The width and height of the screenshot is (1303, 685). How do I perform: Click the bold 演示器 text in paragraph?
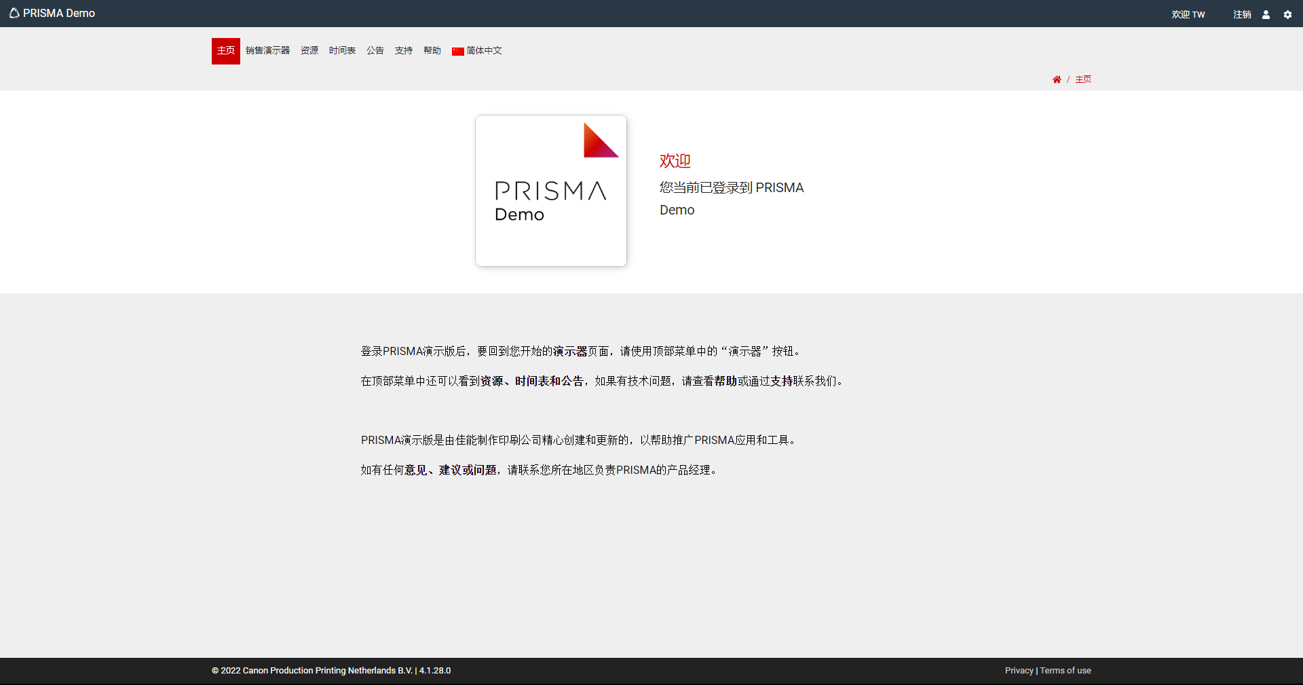coord(570,352)
